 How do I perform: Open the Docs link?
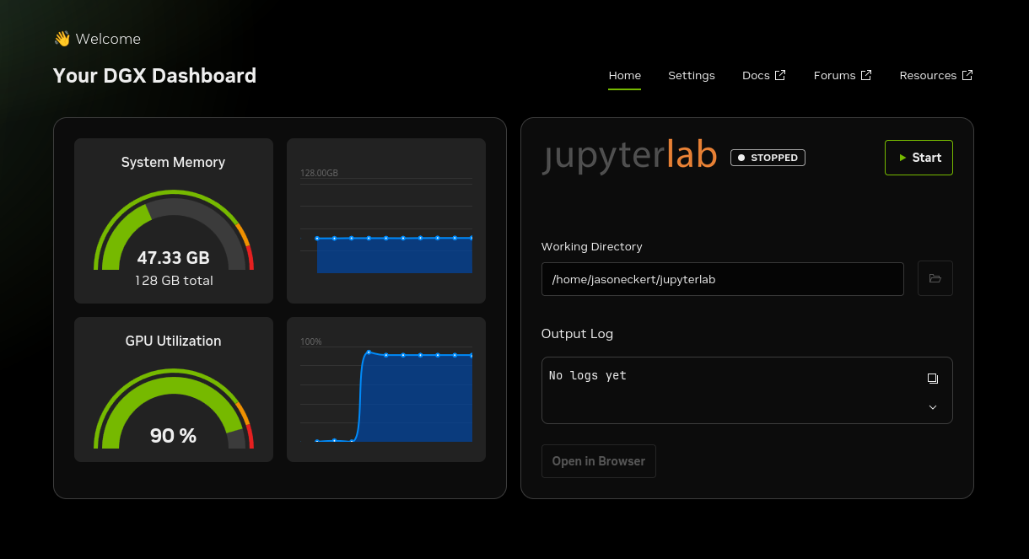[756, 75]
